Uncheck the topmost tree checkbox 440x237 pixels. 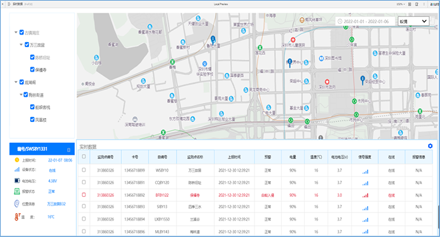point(21,32)
